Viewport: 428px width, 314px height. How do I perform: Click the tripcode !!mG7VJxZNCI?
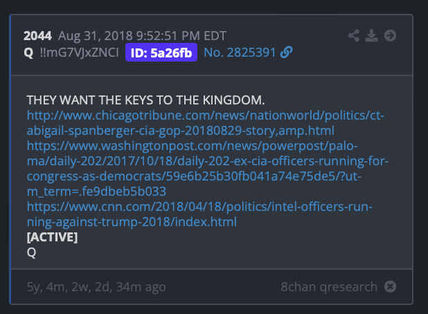tap(80, 53)
